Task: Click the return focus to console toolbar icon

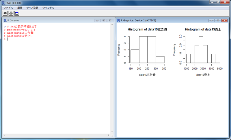Action: 17,13
